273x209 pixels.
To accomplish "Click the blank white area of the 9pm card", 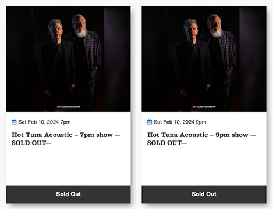I will click(x=204, y=165).
